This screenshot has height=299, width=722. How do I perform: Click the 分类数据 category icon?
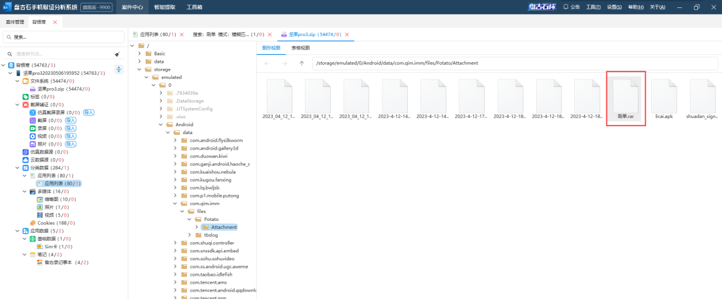click(x=26, y=168)
